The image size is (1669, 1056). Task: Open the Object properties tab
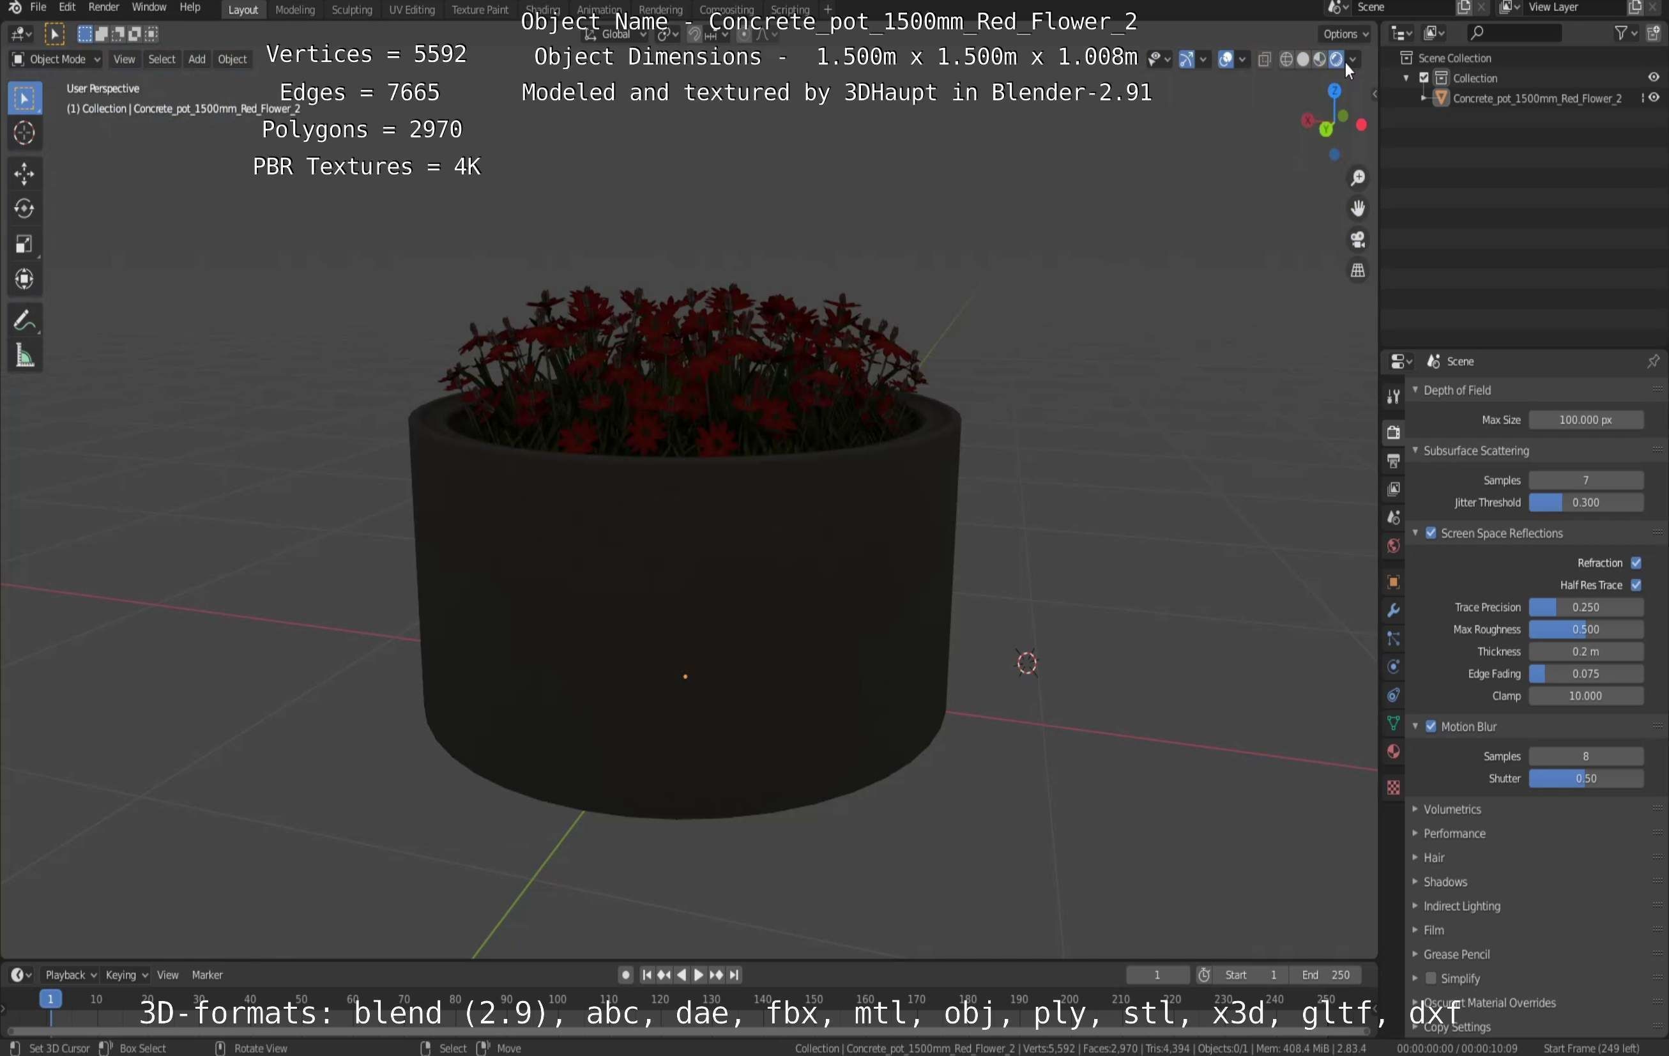(1393, 583)
